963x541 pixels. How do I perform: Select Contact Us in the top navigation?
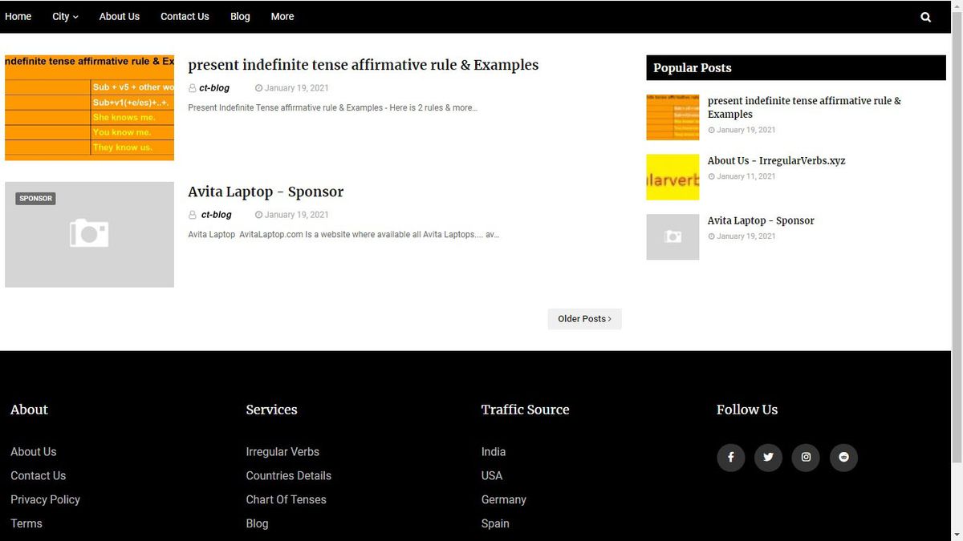[185, 16]
